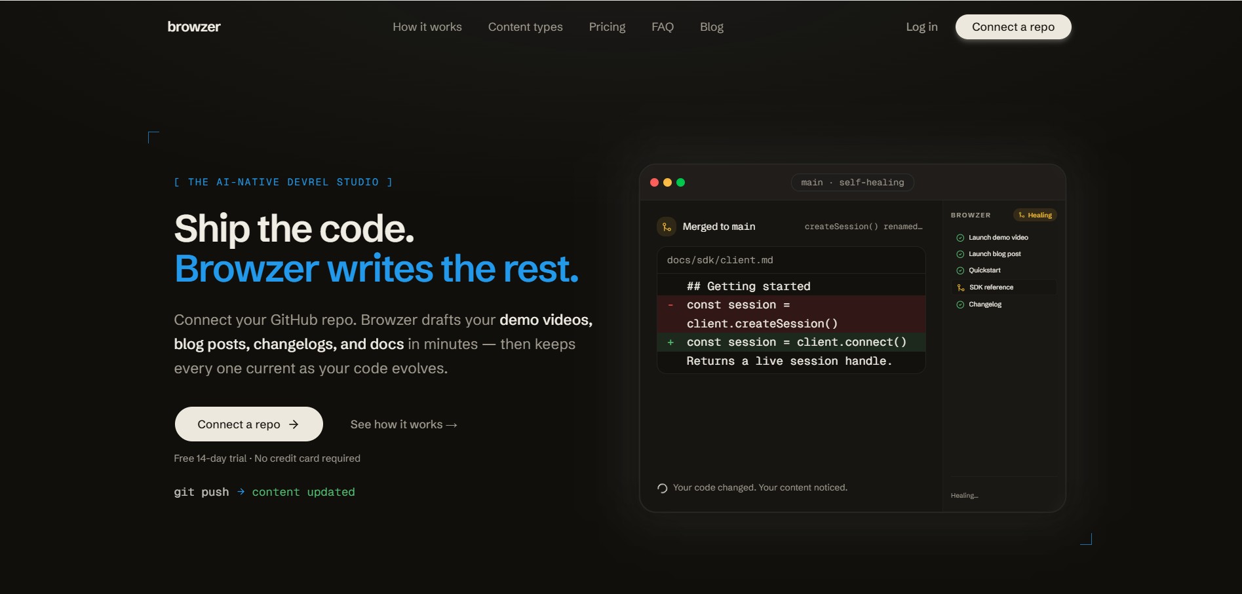Open the How it works page
This screenshot has height=594, width=1242.
point(427,27)
